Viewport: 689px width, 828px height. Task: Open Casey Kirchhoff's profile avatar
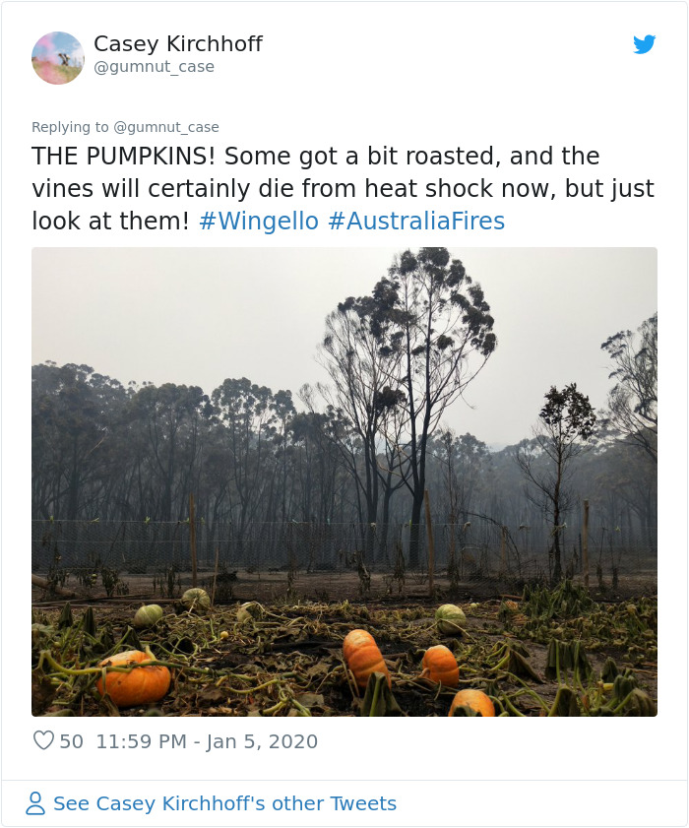pos(58,57)
